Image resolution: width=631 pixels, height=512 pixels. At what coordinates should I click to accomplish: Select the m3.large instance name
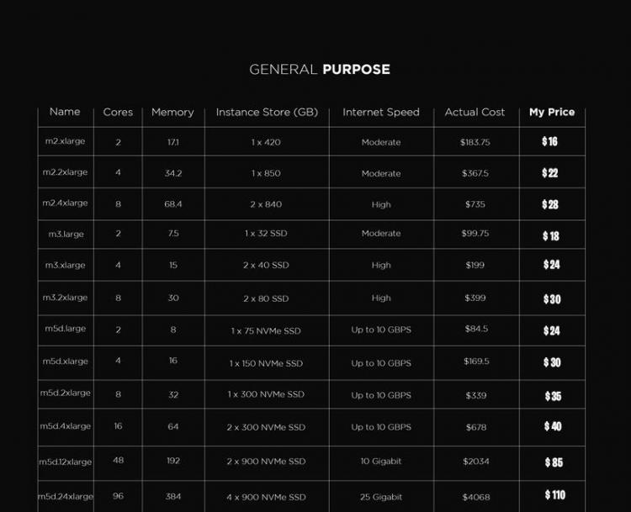(x=66, y=234)
